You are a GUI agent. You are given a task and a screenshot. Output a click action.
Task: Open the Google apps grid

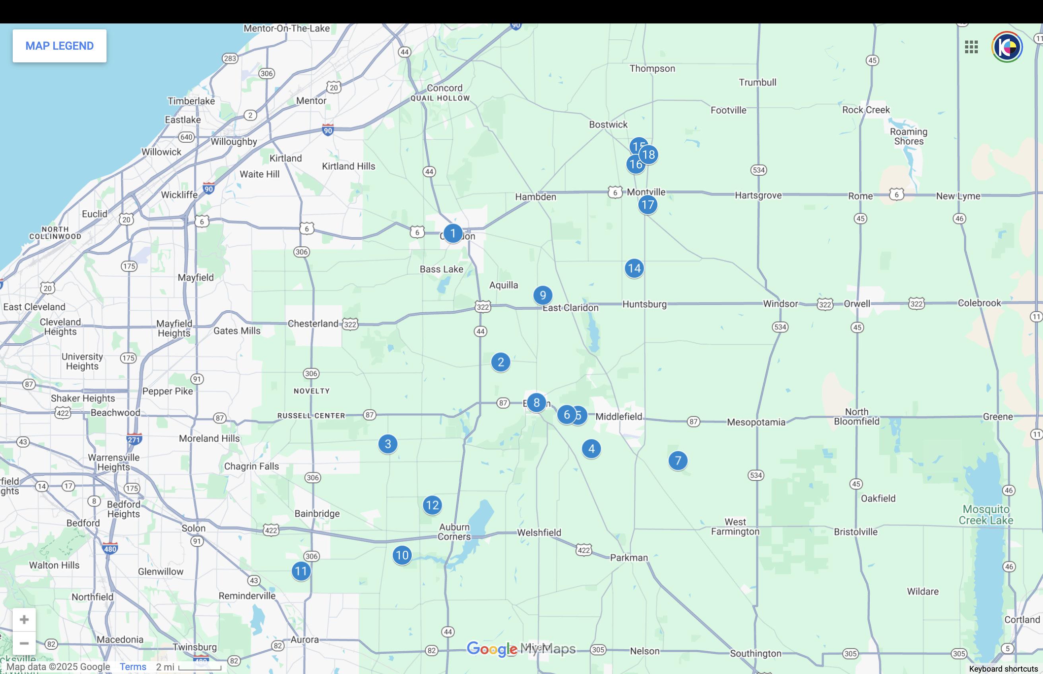pyautogui.click(x=971, y=47)
